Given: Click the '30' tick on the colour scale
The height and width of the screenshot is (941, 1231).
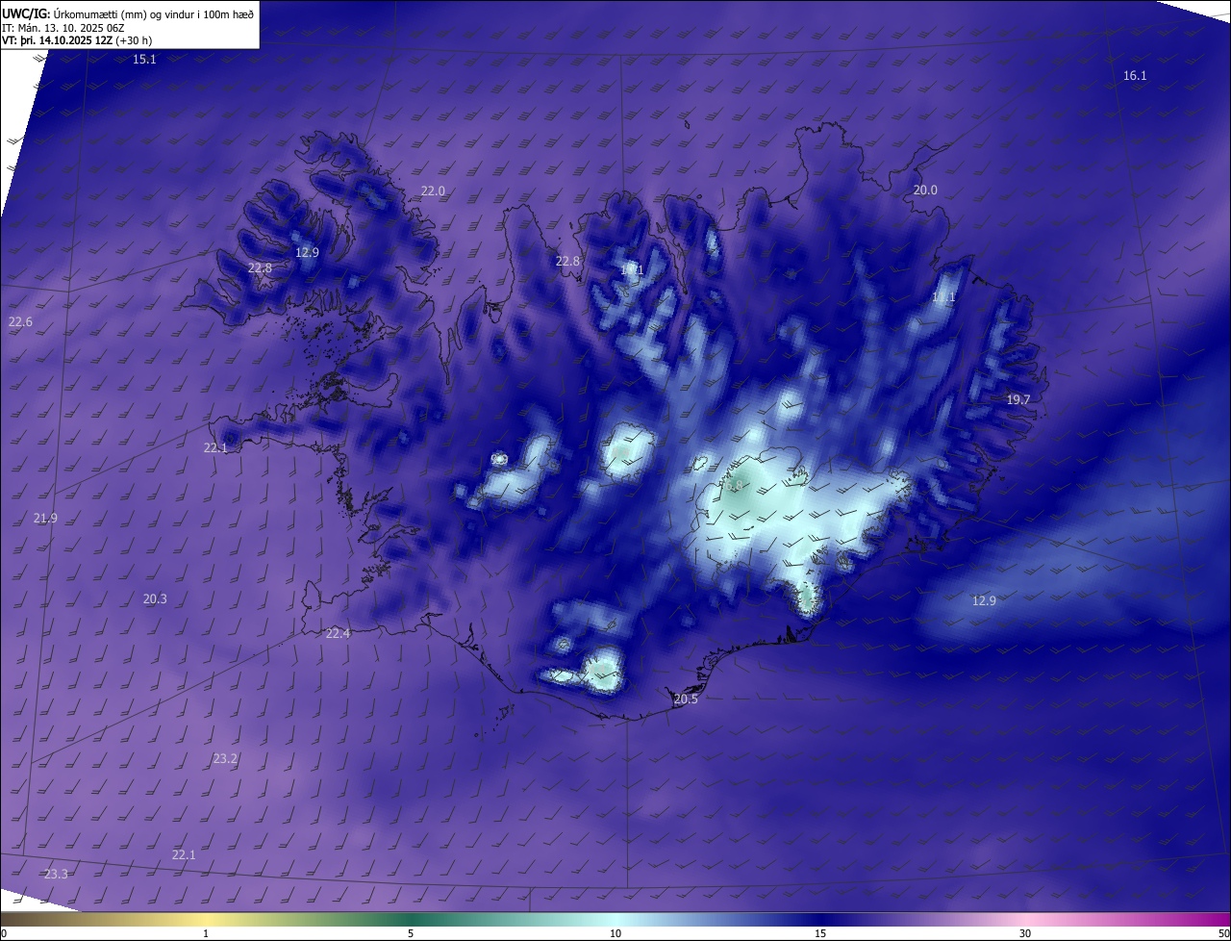Looking at the screenshot, I should (x=1025, y=933).
